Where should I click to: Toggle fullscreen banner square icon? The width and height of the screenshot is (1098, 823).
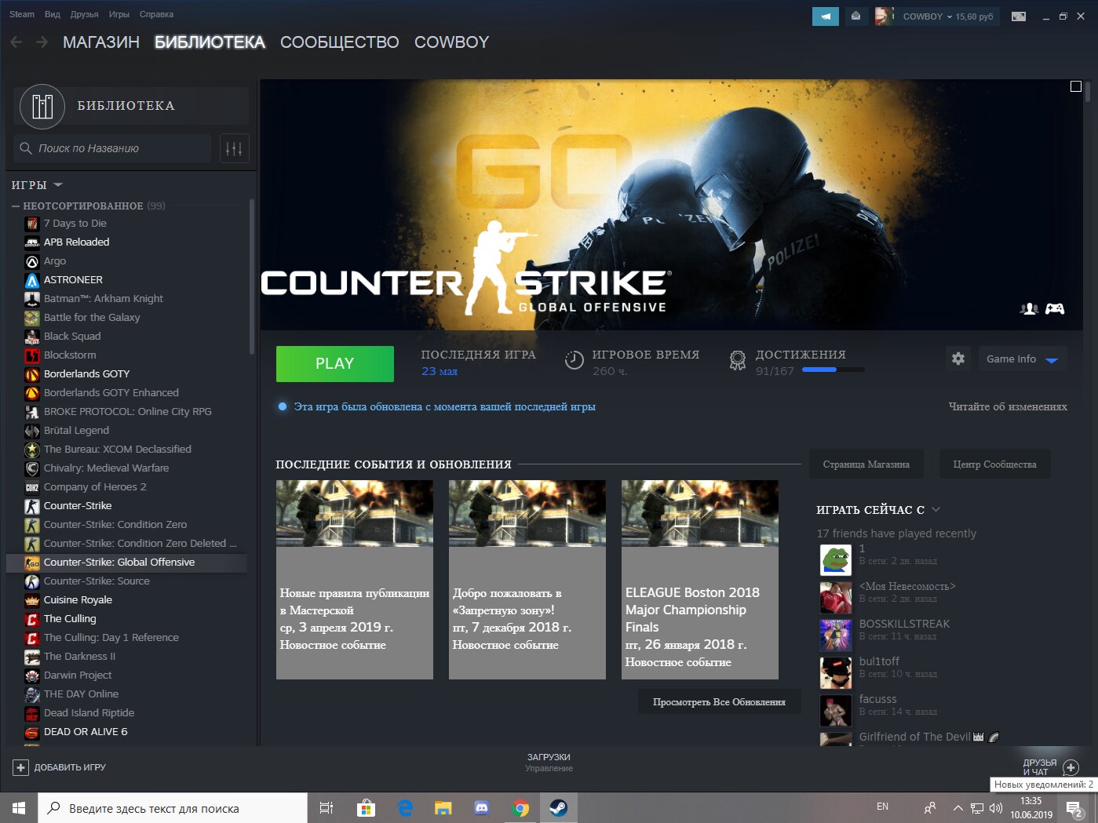1076,86
